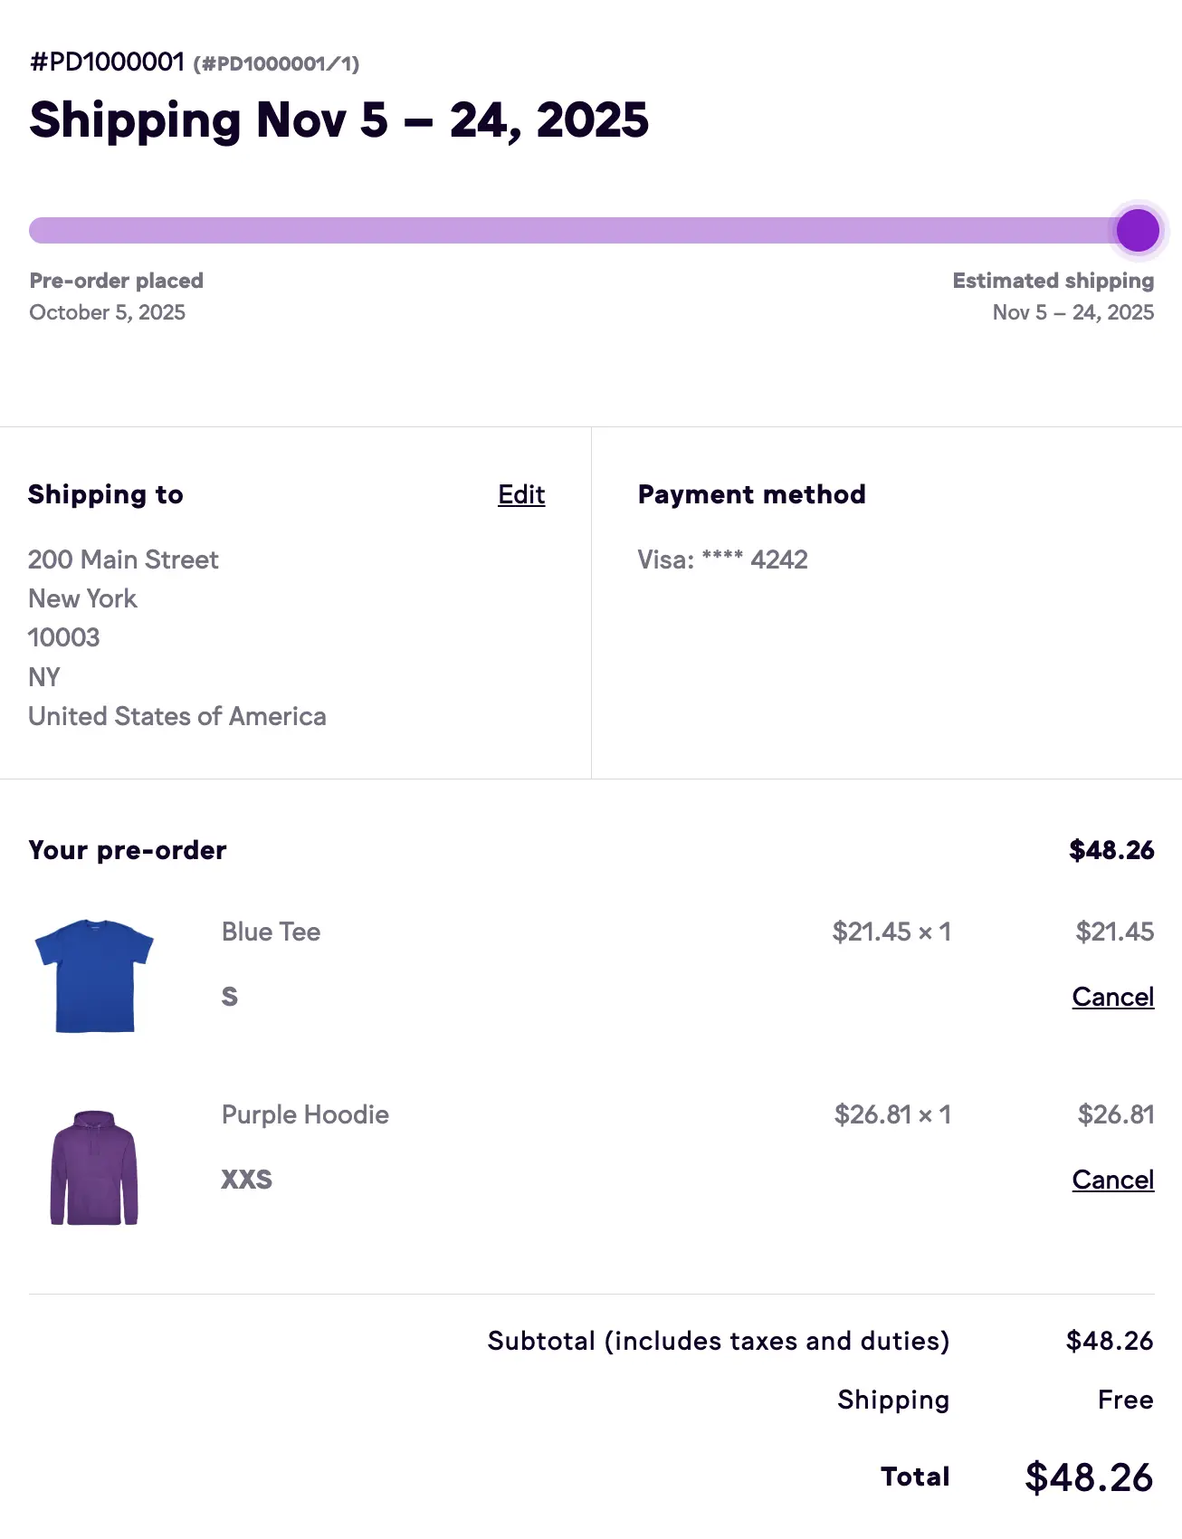The image size is (1182, 1539).
Task: Click the purple progress bar end knob
Action: click(x=1138, y=230)
